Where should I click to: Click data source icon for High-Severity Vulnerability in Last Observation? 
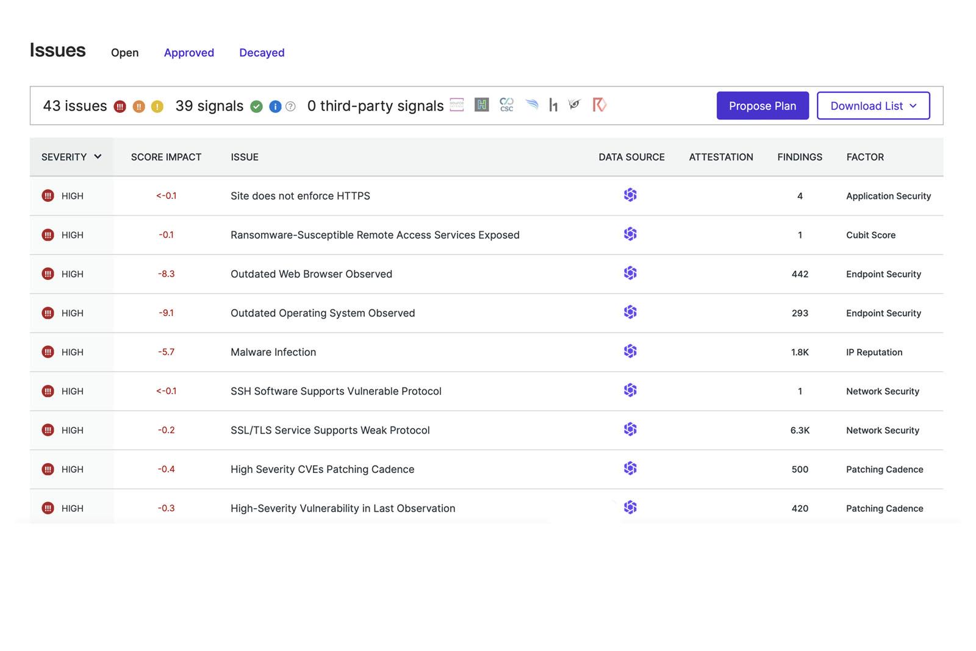(630, 508)
